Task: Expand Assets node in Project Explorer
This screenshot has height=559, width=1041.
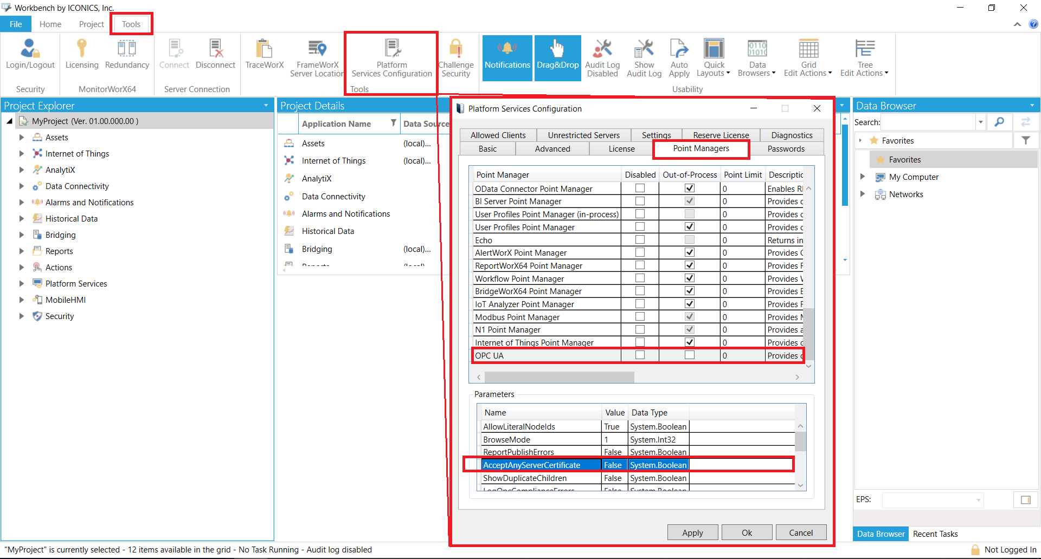Action: coord(22,138)
